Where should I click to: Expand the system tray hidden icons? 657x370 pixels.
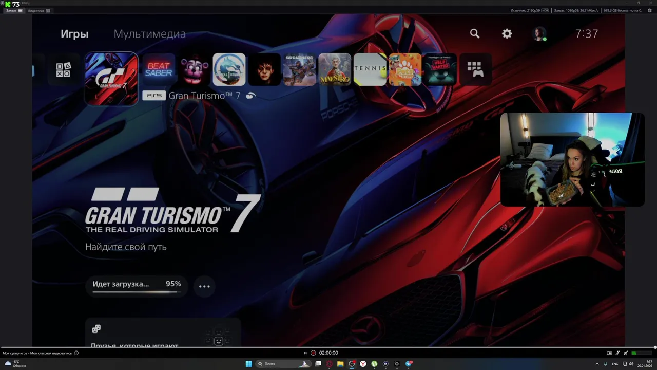(597, 364)
